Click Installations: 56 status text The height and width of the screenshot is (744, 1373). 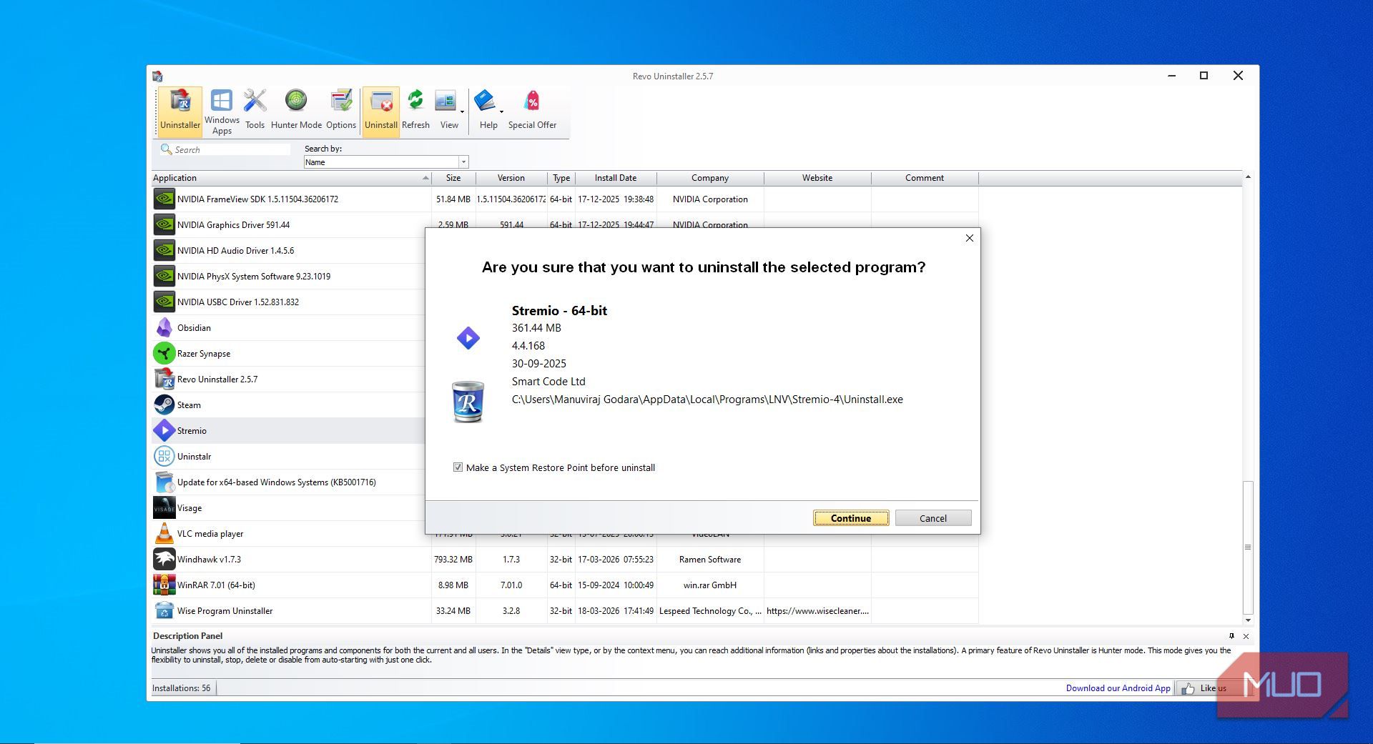coord(181,688)
